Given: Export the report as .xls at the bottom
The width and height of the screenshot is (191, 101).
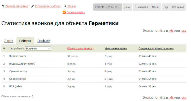Looking at the screenshot, I should pos(171,98).
